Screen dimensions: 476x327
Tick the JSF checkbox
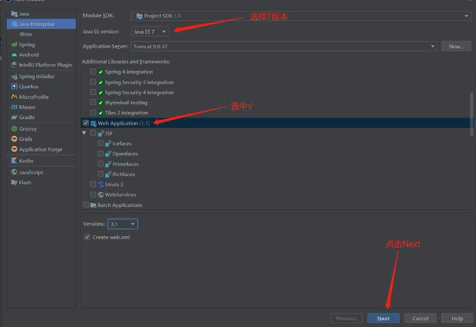pos(93,133)
